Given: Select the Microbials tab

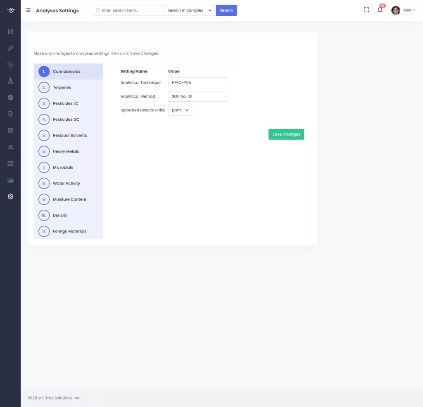Looking at the screenshot, I should coord(68,167).
